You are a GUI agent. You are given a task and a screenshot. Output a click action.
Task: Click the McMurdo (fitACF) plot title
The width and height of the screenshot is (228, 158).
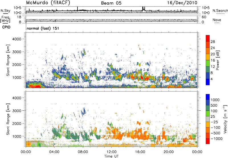click(x=48, y=3)
